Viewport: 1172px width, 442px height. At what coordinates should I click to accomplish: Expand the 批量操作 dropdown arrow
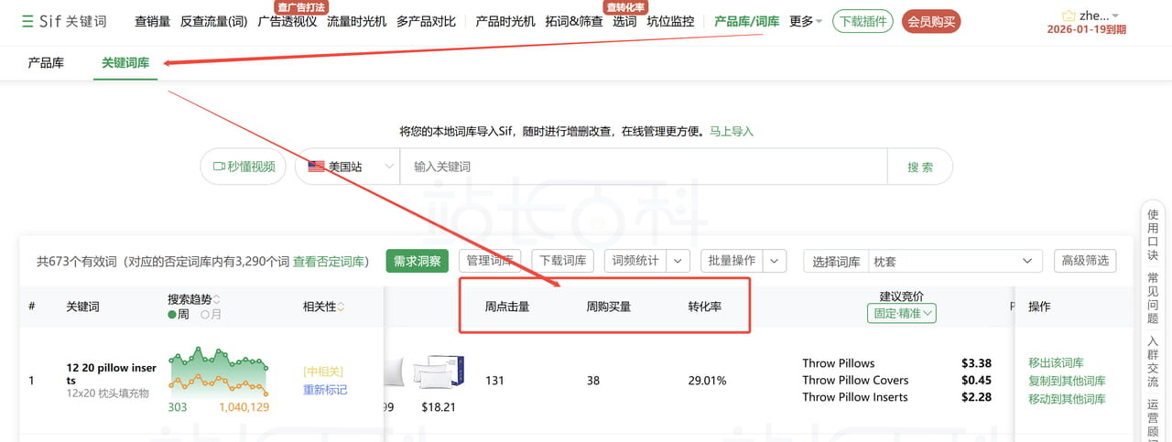point(775,261)
